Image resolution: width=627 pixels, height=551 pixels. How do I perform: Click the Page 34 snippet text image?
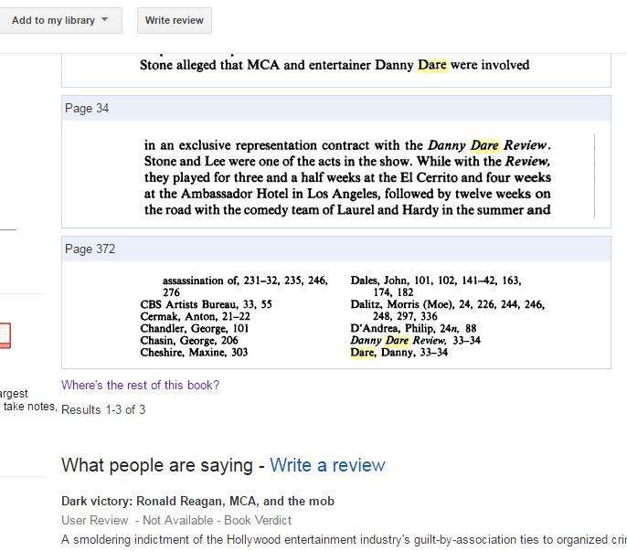click(347, 177)
